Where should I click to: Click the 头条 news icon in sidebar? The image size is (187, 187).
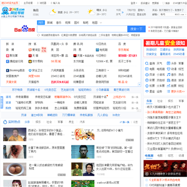(x=169, y=63)
